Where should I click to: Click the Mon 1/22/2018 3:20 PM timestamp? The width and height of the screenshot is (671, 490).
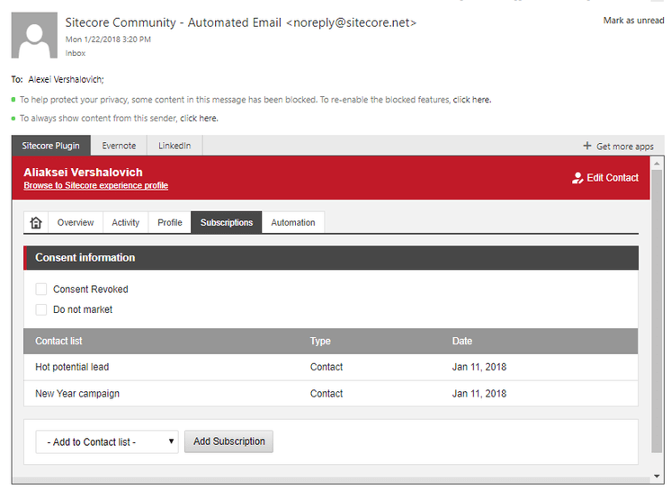click(108, 40)
